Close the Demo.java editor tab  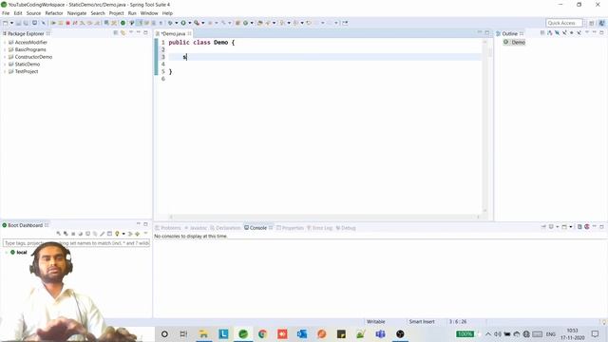pyautogui.click(x=190, y=34)
